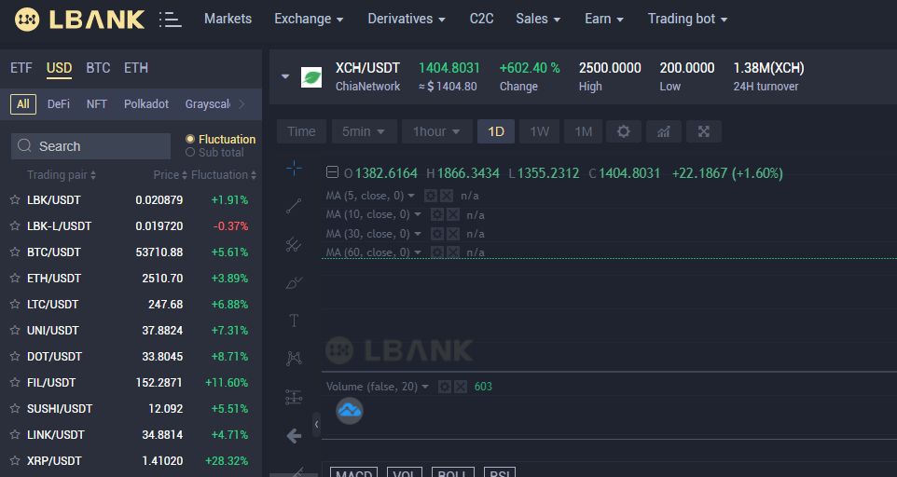Toggle the MACD indicator button
The width and height of the screenshot is (897, 477).
click(x=354, y=471)
